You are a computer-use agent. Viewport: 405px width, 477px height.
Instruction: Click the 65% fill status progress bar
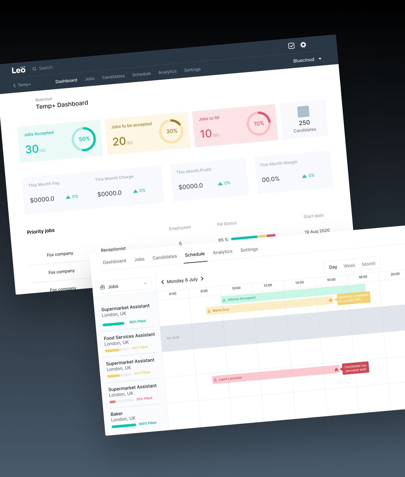point(253,237)
